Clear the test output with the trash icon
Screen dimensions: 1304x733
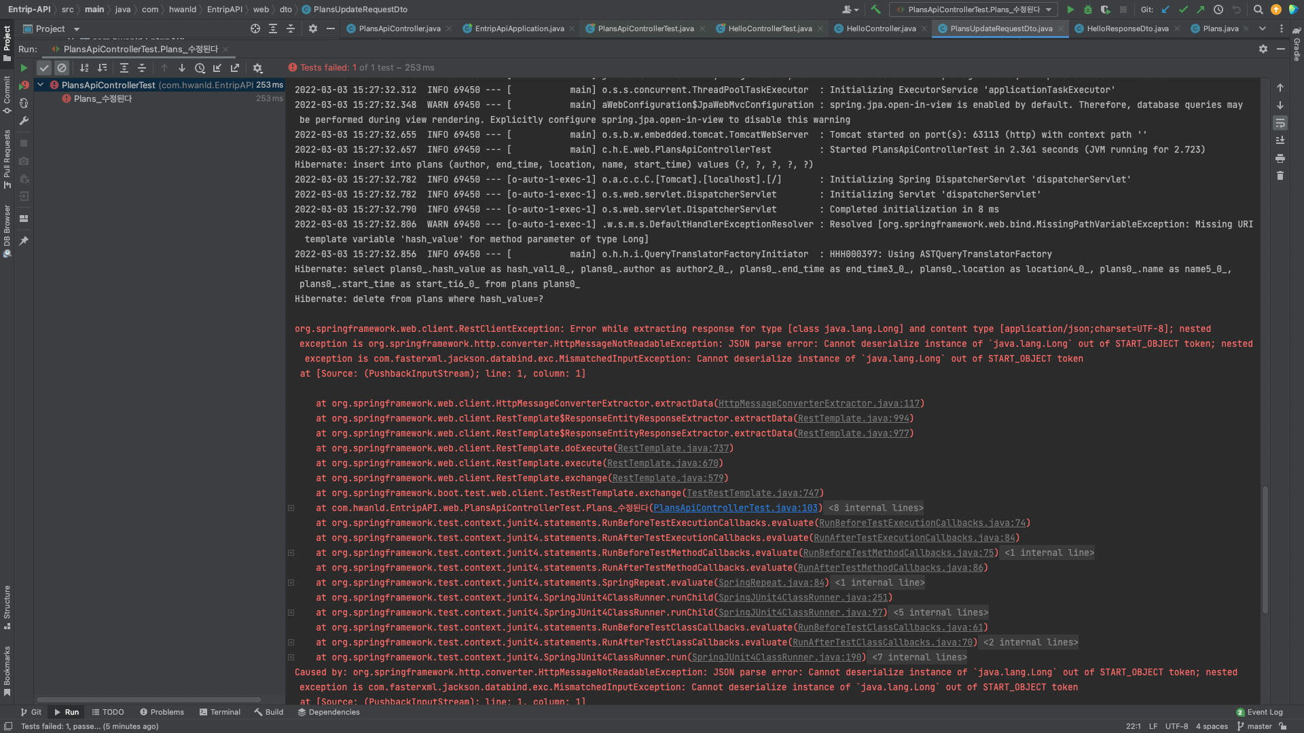point(1281,176)
